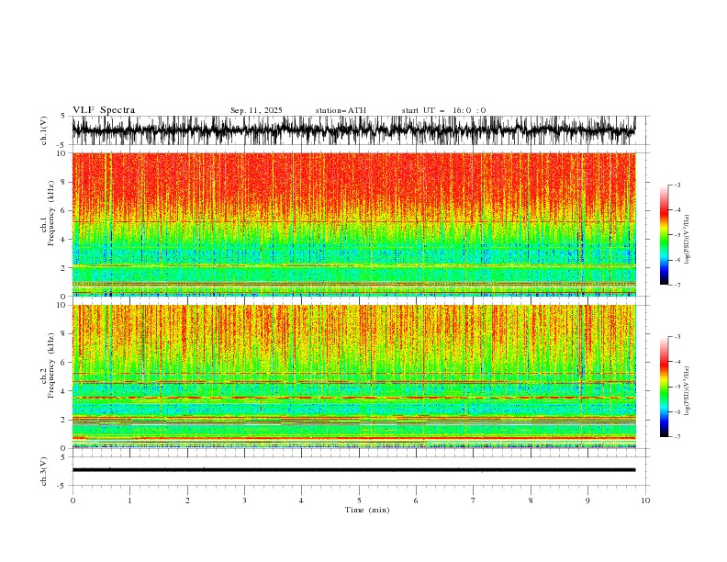Click inside the ch.2 spectrogram panel

(x=353, y=377)
